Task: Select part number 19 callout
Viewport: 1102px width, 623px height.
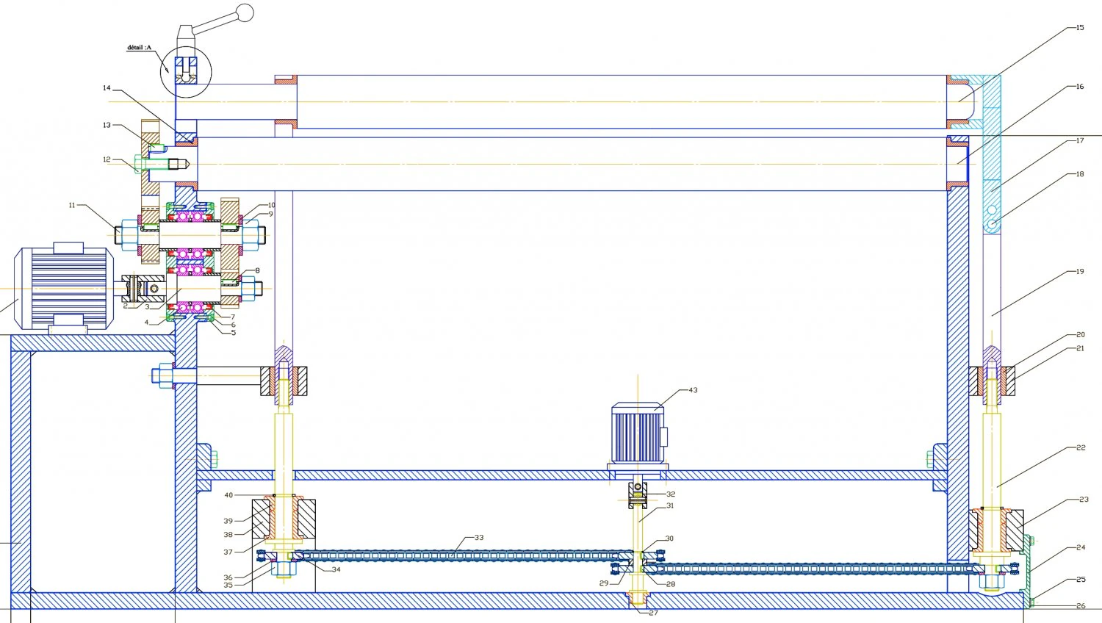Action: [x=1079, y=272]
